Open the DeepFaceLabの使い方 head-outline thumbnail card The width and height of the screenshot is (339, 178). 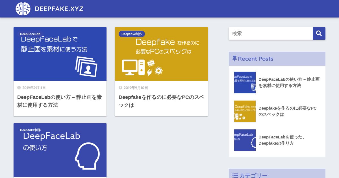pos(60,150)
